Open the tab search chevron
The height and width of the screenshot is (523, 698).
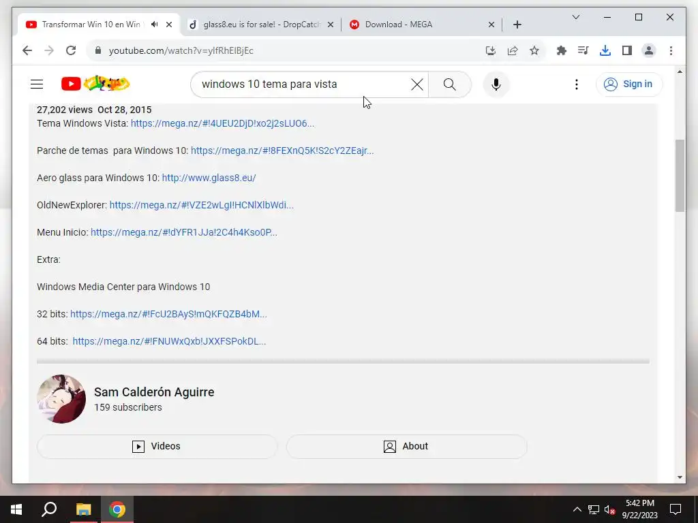(x=575, y=17)
